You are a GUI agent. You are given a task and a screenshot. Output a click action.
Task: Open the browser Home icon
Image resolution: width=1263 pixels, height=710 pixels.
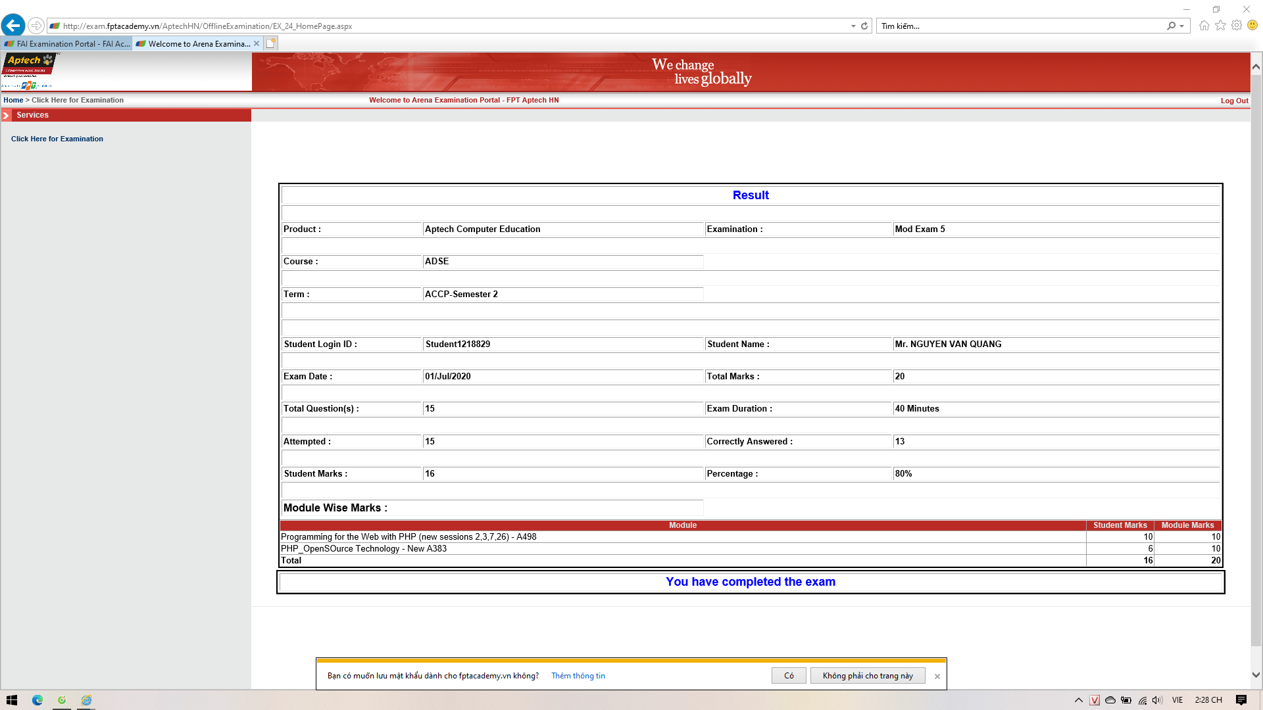[x=1204, y=26]
